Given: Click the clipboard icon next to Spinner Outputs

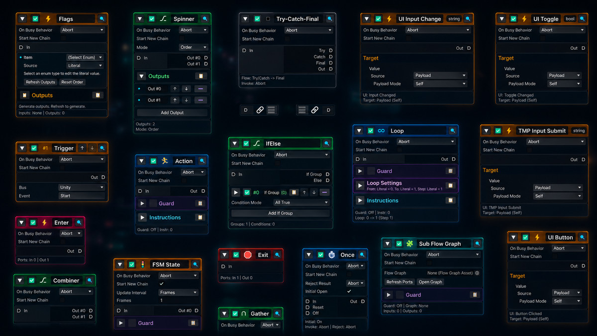Looking at the screenshot, I should [x=201, y=76].
